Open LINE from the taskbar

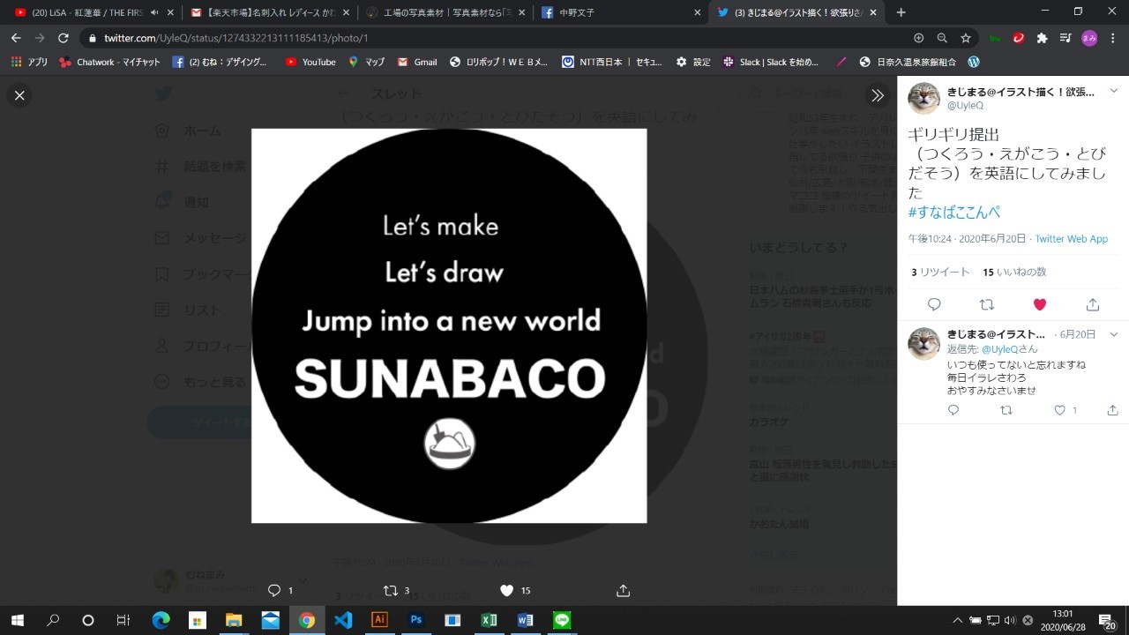(x=562, y=620)
